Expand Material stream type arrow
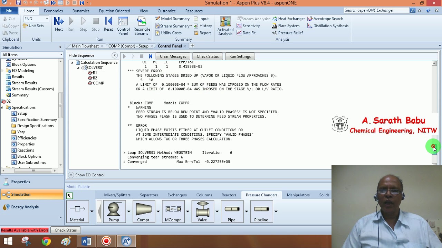The width and height of the screenshot is (442, 248). (92, 211)
